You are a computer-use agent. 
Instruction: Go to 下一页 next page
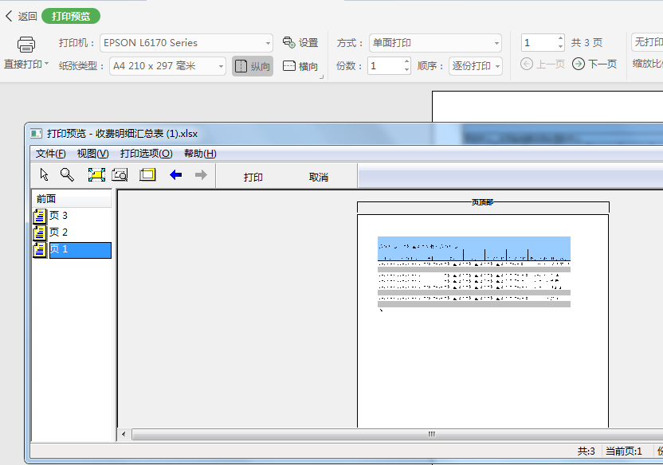pos(594,64)
